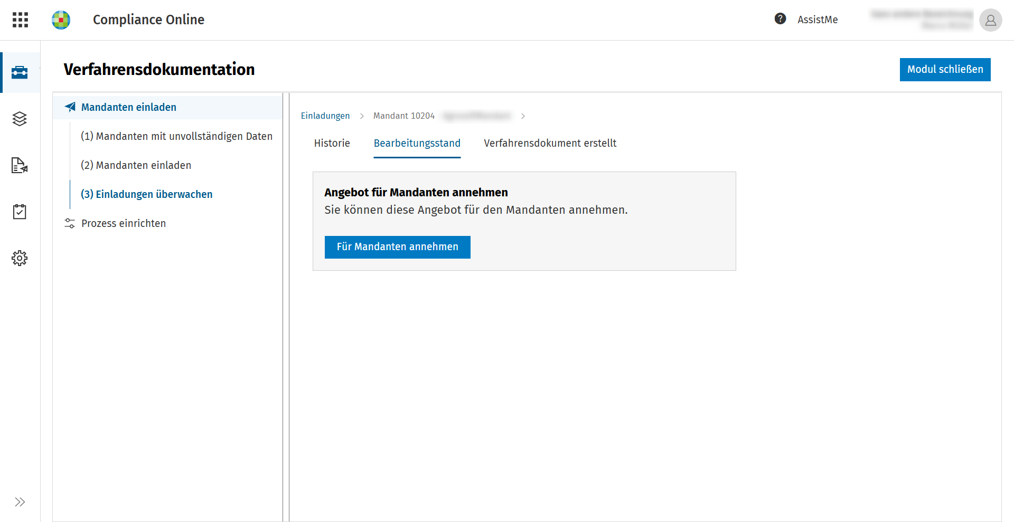Click the Compliance Online logo
This screenshot has height=522, width=1014.
coord(61,20)
